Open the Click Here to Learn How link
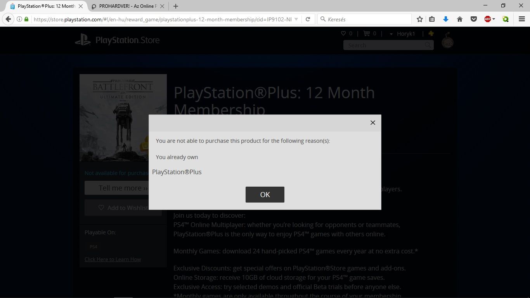Image resolution: width=530 pixels, height=298 pixels. [x=113, y=259]
